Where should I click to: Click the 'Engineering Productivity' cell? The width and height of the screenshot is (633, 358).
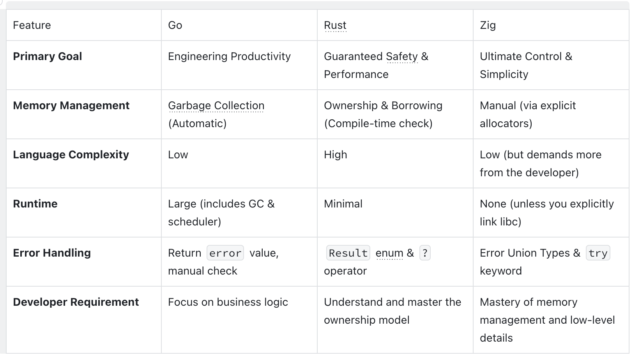point(229,57)
